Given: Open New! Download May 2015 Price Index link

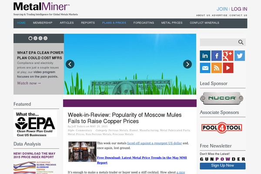Looking at the screenshot, I should (34, 155).
